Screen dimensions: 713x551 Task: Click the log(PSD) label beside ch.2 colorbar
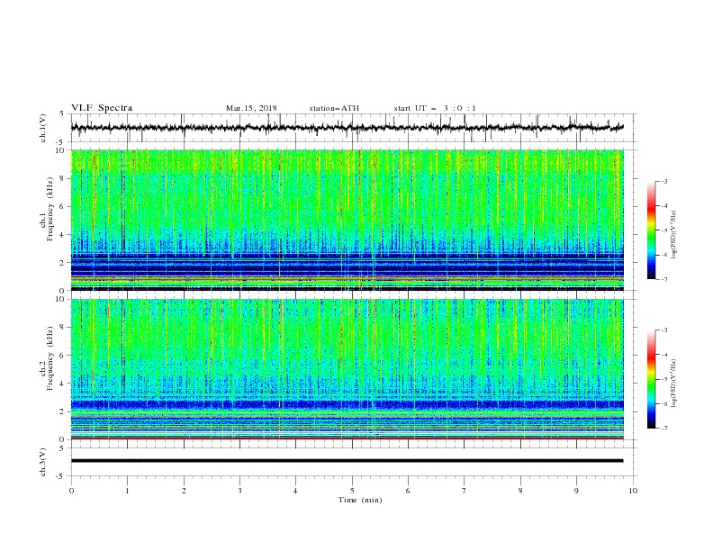[x=673, y=384]
